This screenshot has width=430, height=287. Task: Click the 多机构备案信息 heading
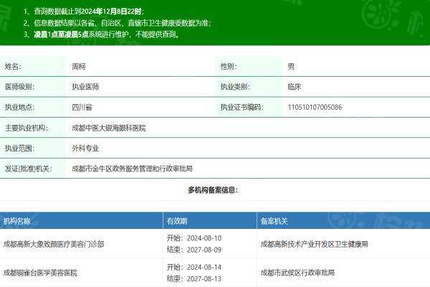coord(213,189)
